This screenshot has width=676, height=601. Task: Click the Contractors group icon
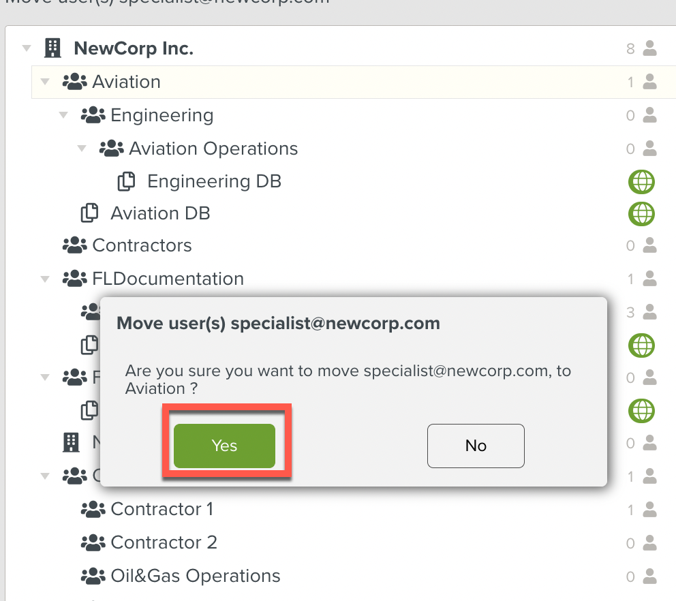(74, 245)
